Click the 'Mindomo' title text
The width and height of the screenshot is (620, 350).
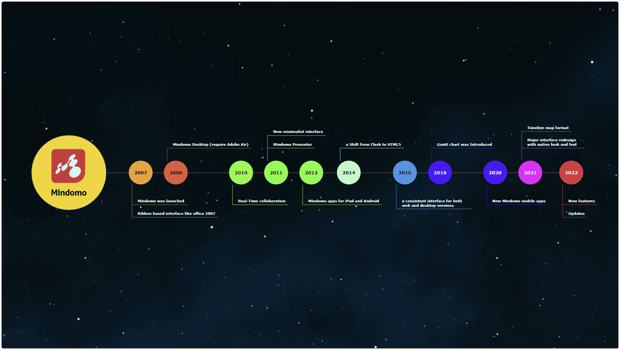point(69,193)
